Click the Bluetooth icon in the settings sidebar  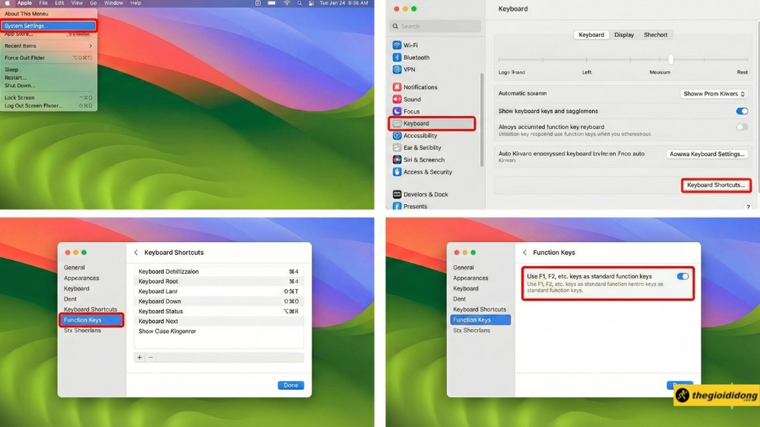[x=397, y=58]
